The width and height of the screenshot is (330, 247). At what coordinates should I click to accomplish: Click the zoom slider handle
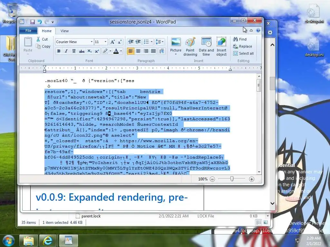[x=232, y=179]
